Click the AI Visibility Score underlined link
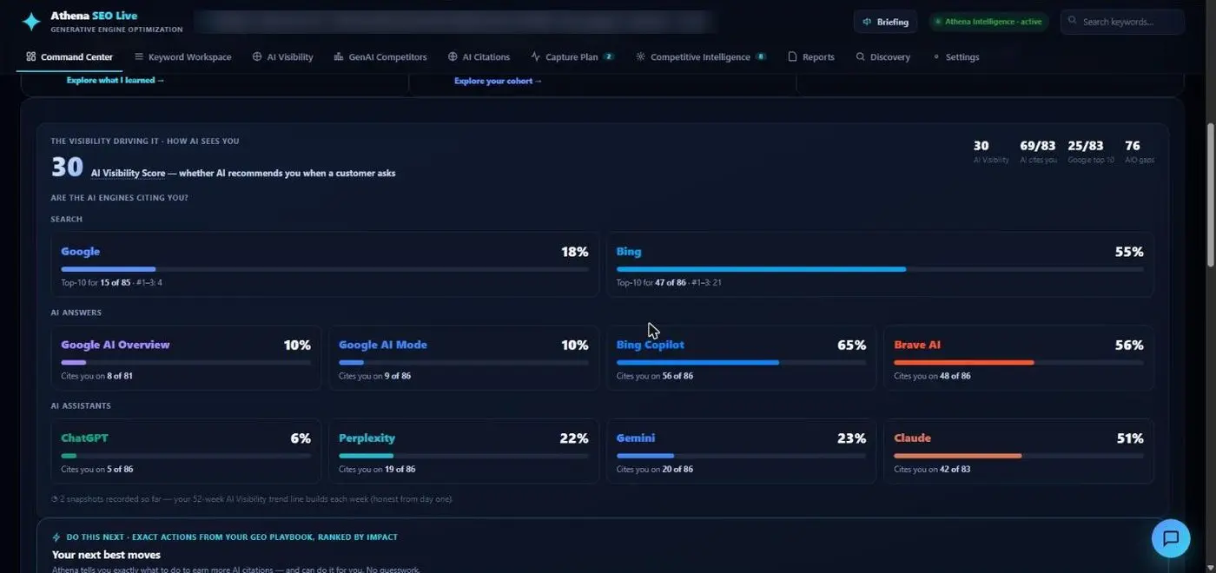The image size is (1216, 573). coord(128,174)
